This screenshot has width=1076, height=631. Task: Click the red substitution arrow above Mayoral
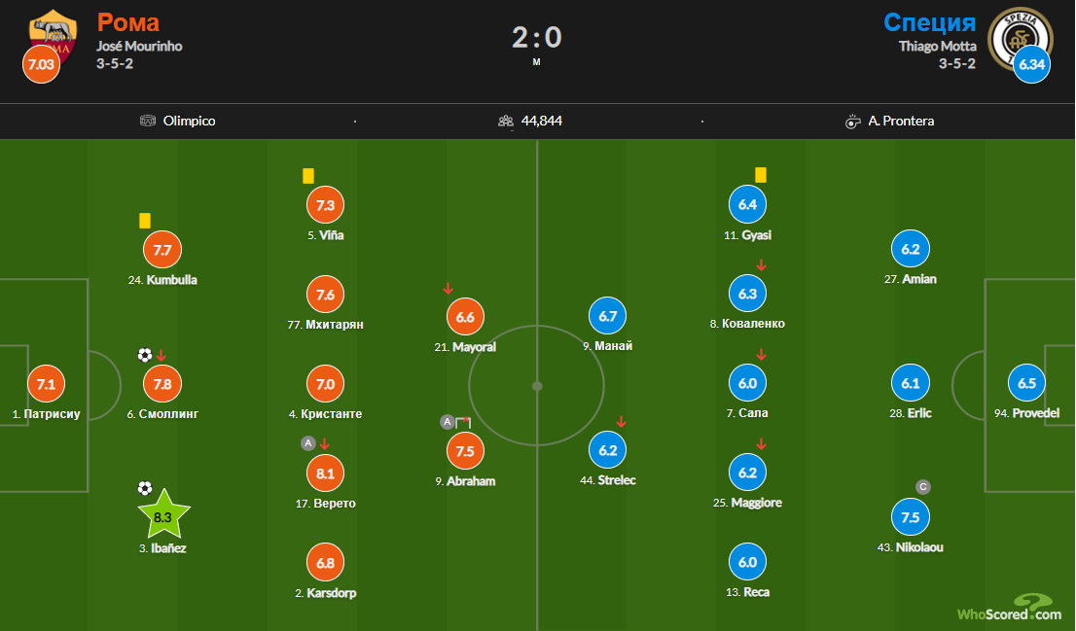[448, 289]
